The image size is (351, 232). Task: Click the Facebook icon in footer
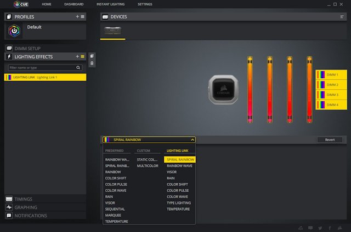coord(330,228)
